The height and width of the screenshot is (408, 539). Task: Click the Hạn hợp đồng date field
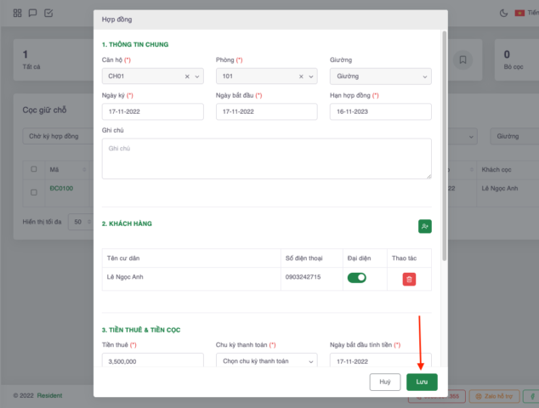pyautogui.click(x=380, y=111)
